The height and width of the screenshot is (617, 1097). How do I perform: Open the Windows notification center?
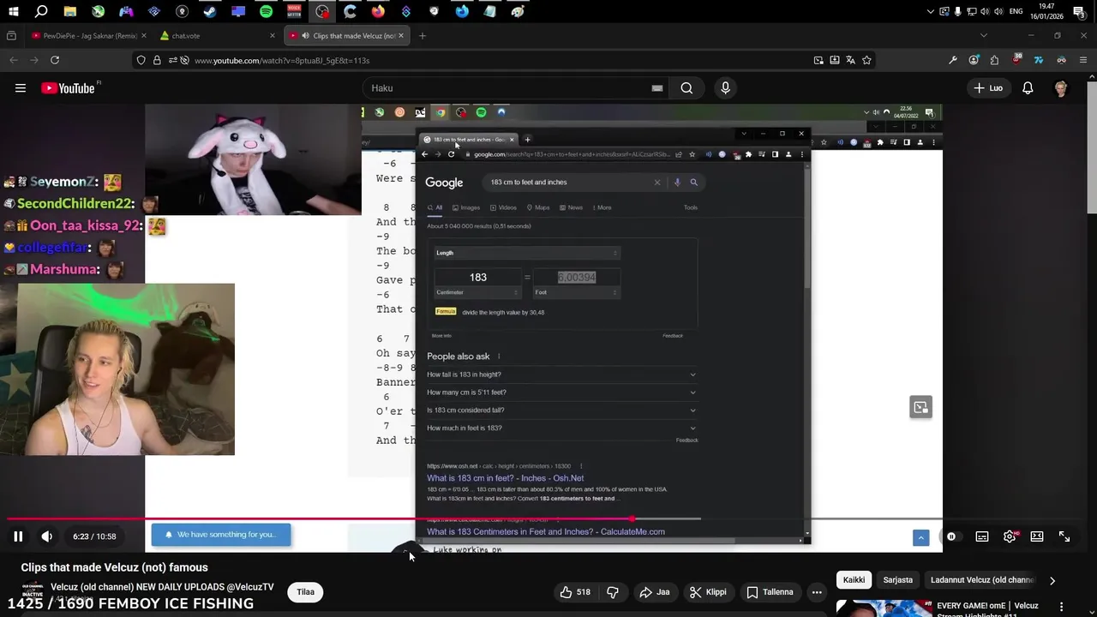pyautogui.click(x=1079, y=12)
